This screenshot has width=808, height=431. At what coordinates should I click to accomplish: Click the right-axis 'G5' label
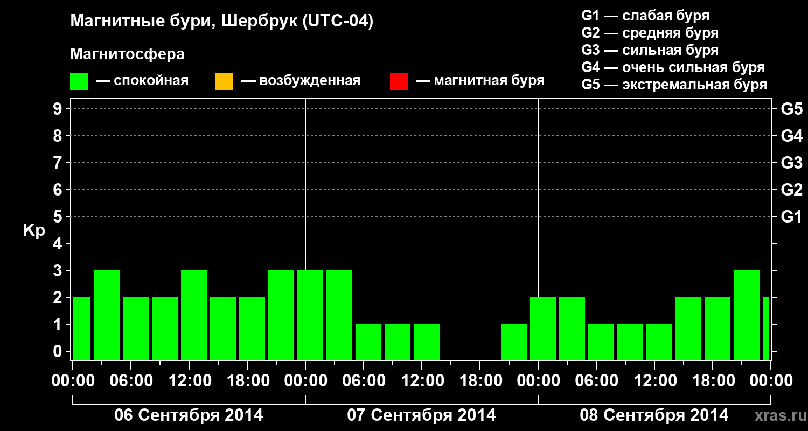click(792, 109)
